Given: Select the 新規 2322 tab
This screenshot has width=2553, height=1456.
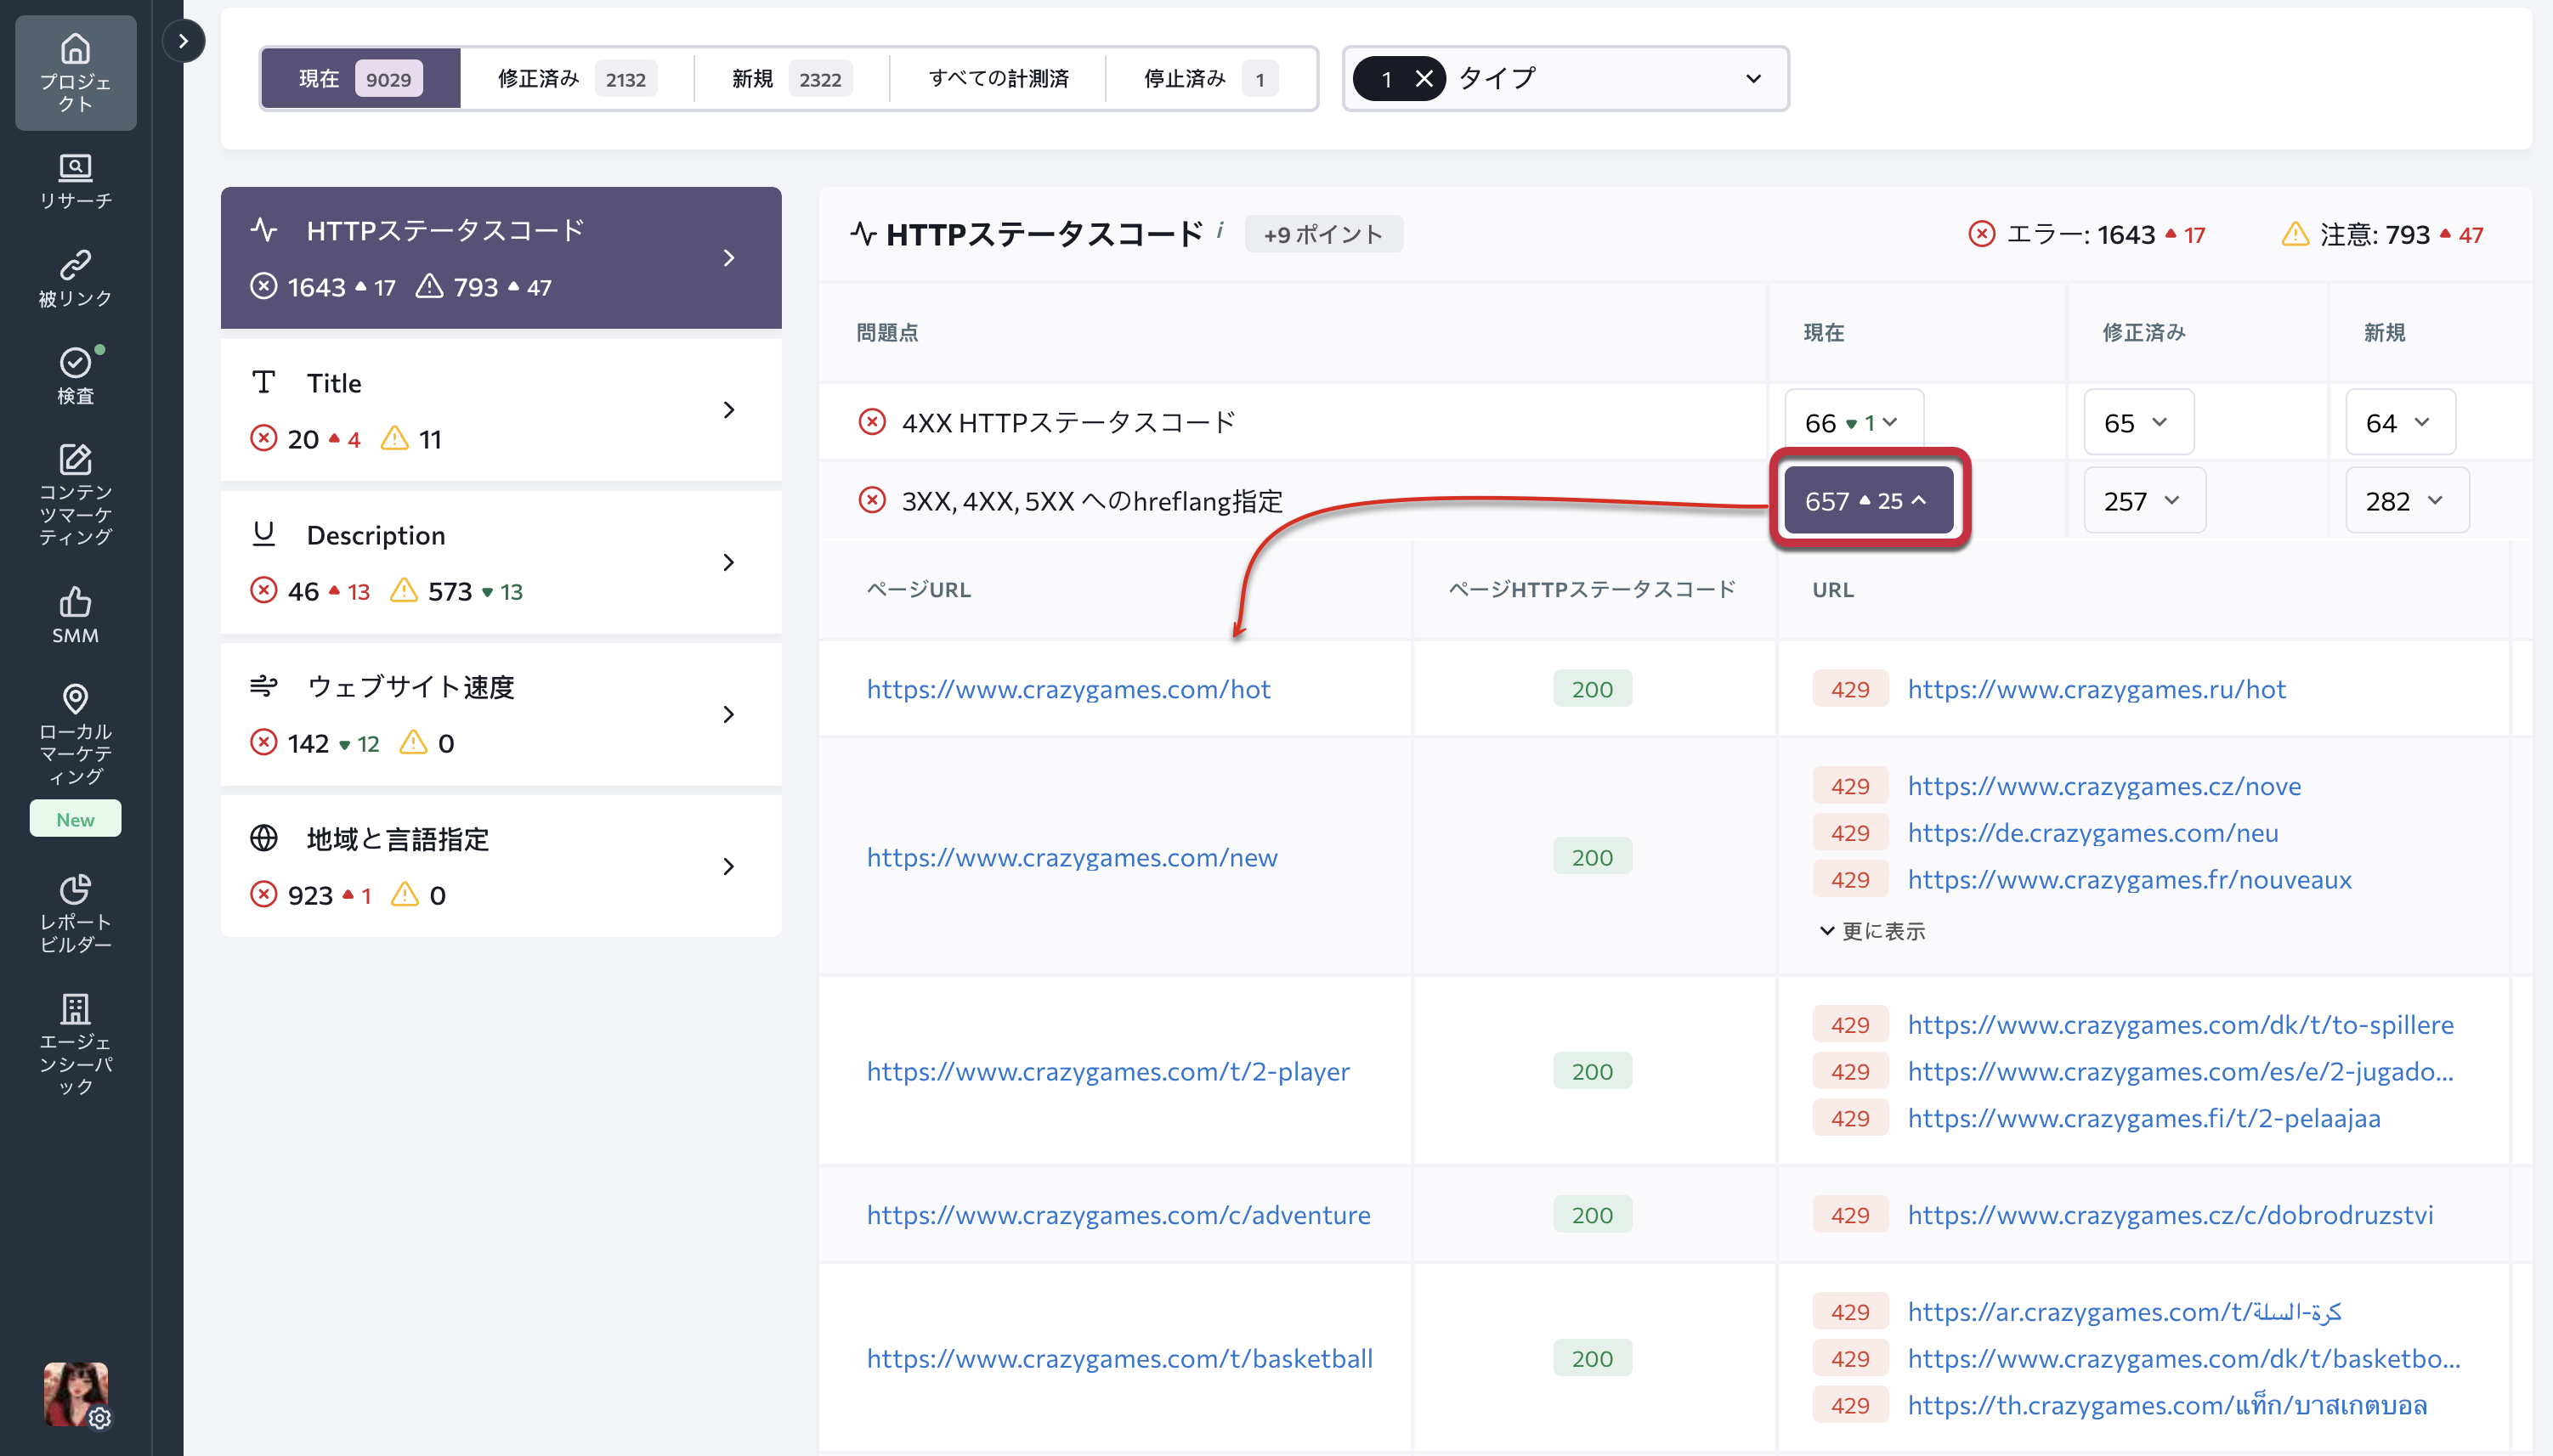Looking at the screenshot, I should click(x=791, y=79).
